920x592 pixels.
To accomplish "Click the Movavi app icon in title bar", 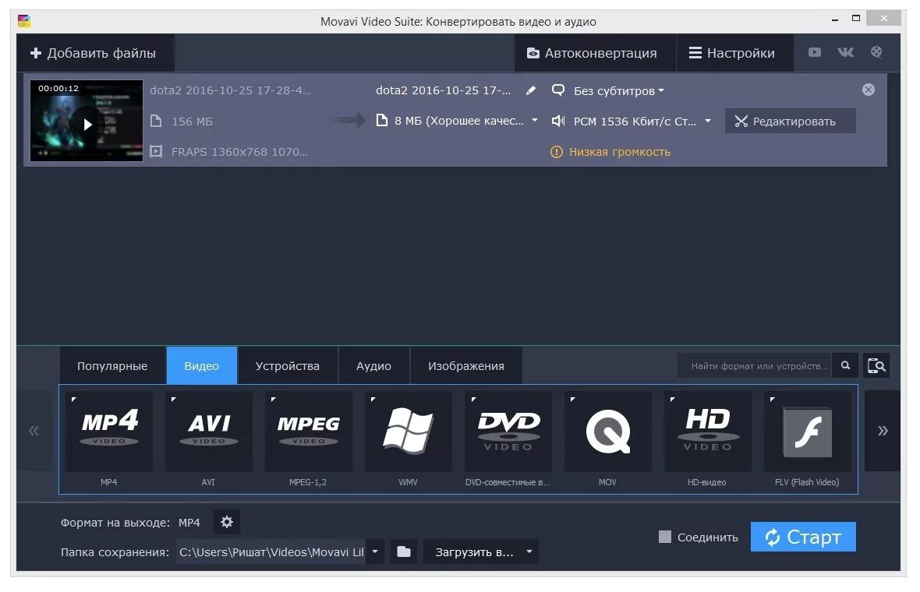I will (x=24, y=21).
